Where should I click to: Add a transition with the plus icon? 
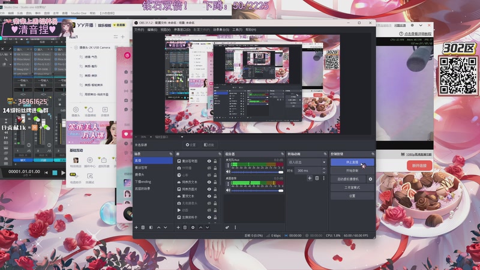[310, 178]
